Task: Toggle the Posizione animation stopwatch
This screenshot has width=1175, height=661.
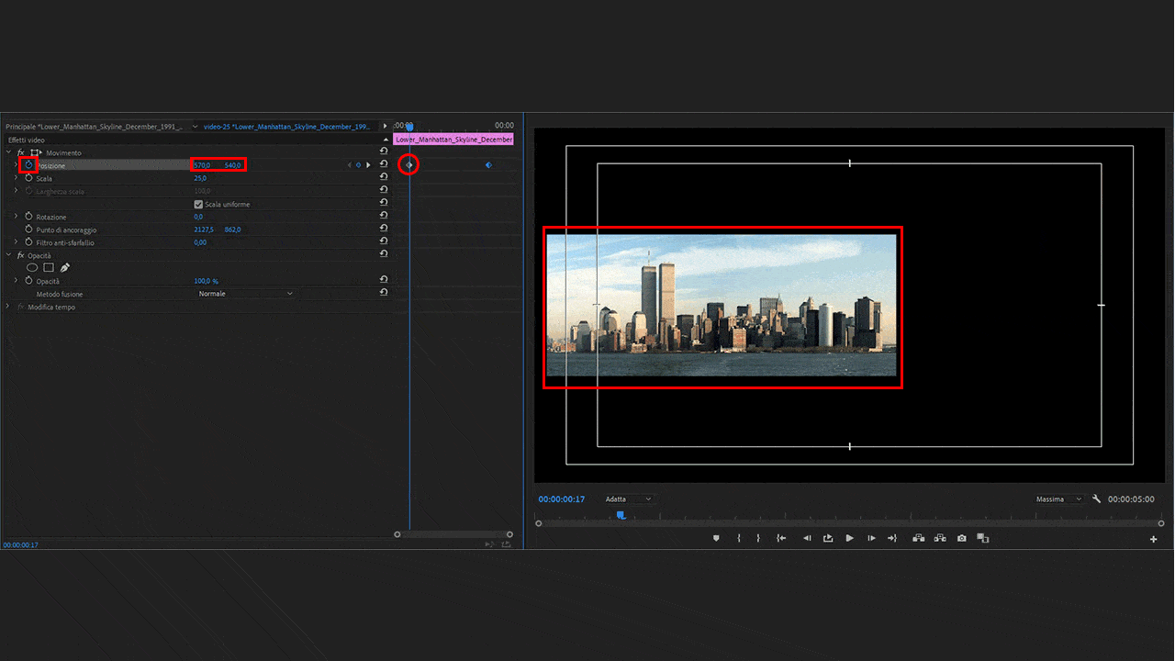Action: click(28, 165)
